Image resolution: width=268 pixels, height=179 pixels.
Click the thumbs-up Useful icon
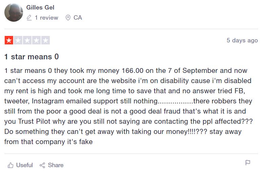click(10, 165)
